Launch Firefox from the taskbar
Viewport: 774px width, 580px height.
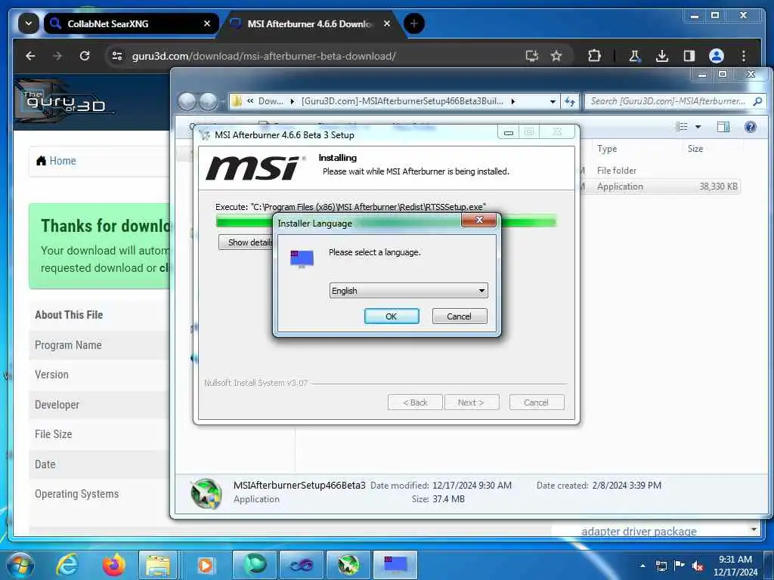click(x=114, y=565)
